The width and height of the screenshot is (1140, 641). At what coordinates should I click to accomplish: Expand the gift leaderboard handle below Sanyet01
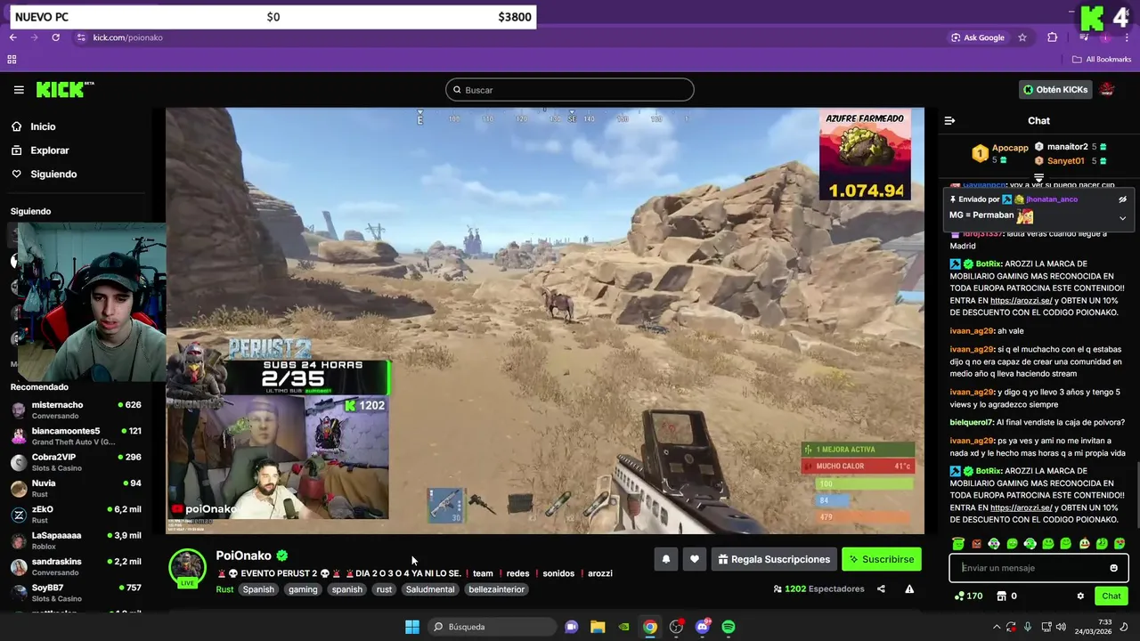point(1038,179)
